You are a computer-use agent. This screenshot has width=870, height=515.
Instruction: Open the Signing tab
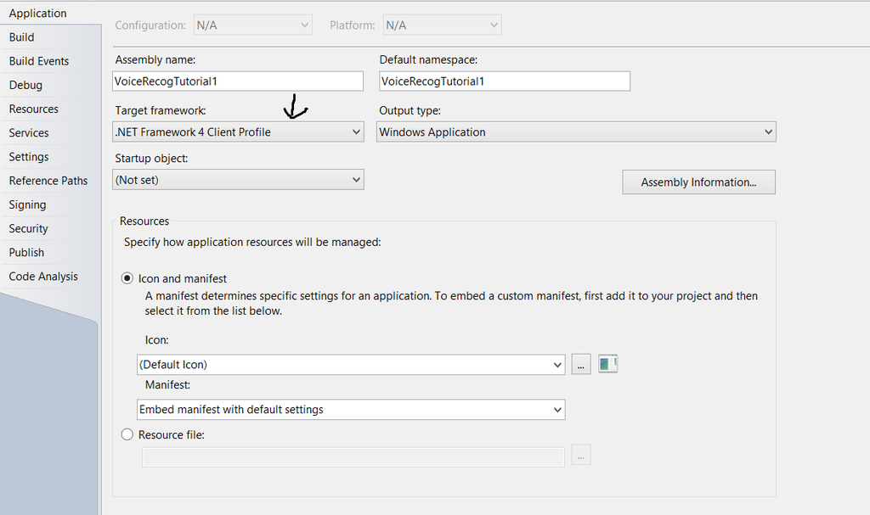(27, 204)
